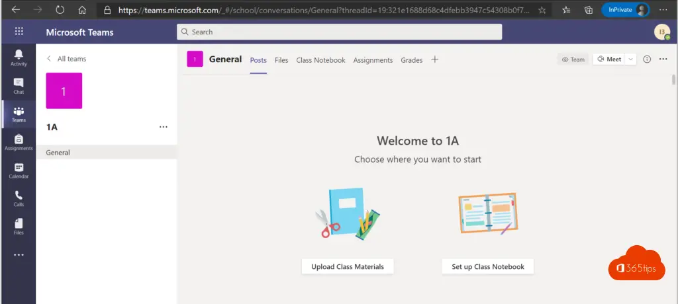Click the 1A team avatar tile
Viewport: 678px width, 304px height.
[x=64, y=91]
